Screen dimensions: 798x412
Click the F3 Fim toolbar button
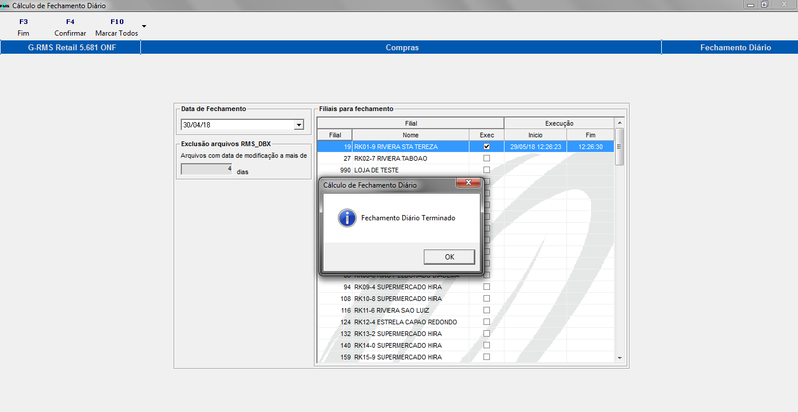pyautogui.click(x=23, y=27)
